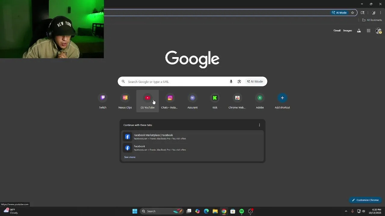Click the Google logo
The image size is (385, 216).
point(192,59)
